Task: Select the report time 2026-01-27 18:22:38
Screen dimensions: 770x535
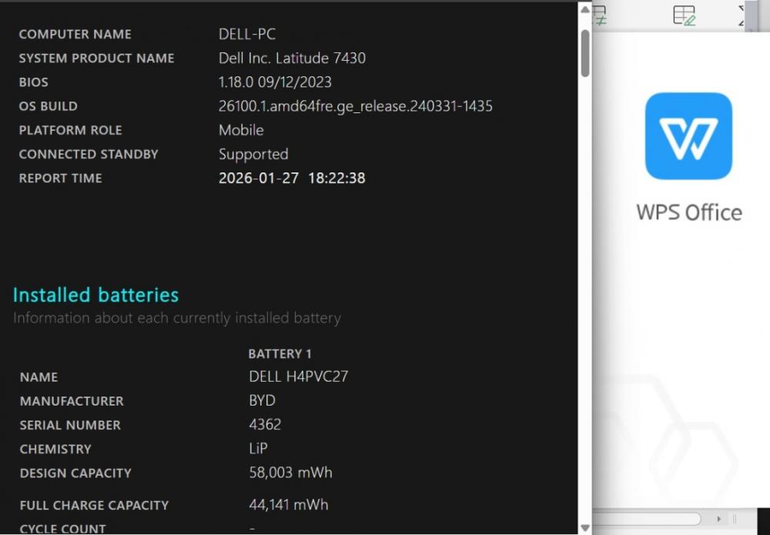Action: 292,178
